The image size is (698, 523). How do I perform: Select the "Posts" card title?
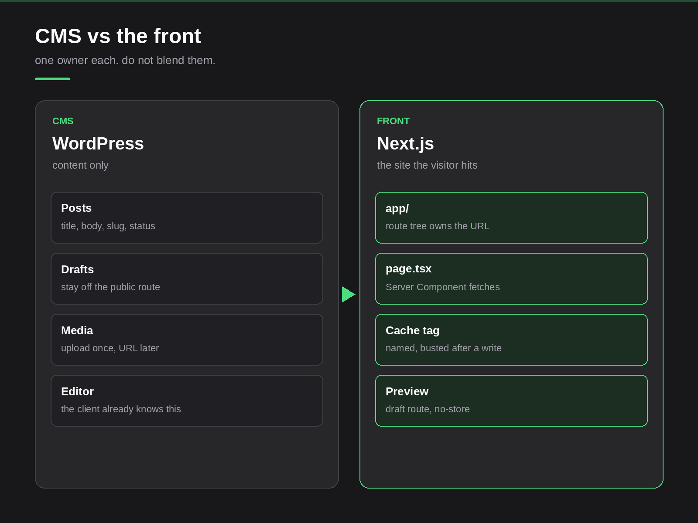(x=76, y=208)
